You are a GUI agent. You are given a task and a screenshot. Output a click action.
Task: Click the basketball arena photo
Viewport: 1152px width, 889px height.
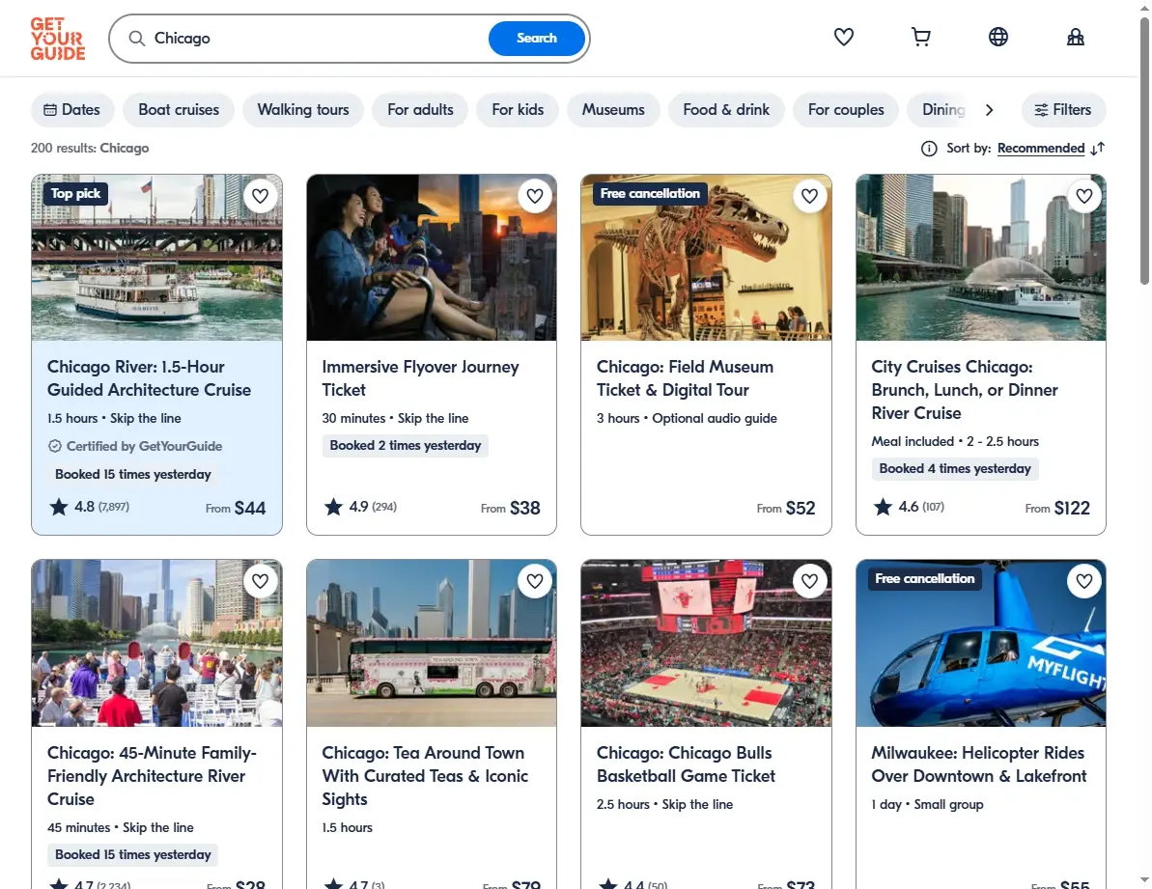[x=706, y=643]
